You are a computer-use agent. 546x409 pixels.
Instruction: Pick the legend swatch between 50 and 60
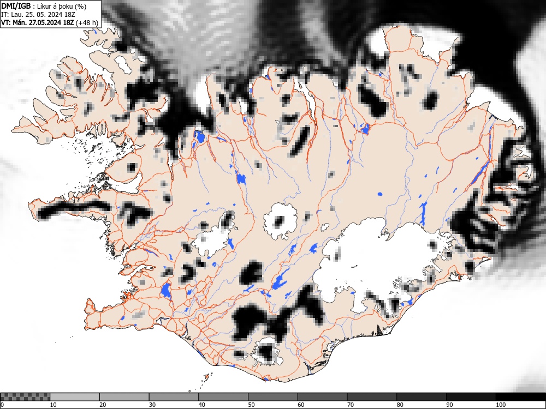click(273, 397)
